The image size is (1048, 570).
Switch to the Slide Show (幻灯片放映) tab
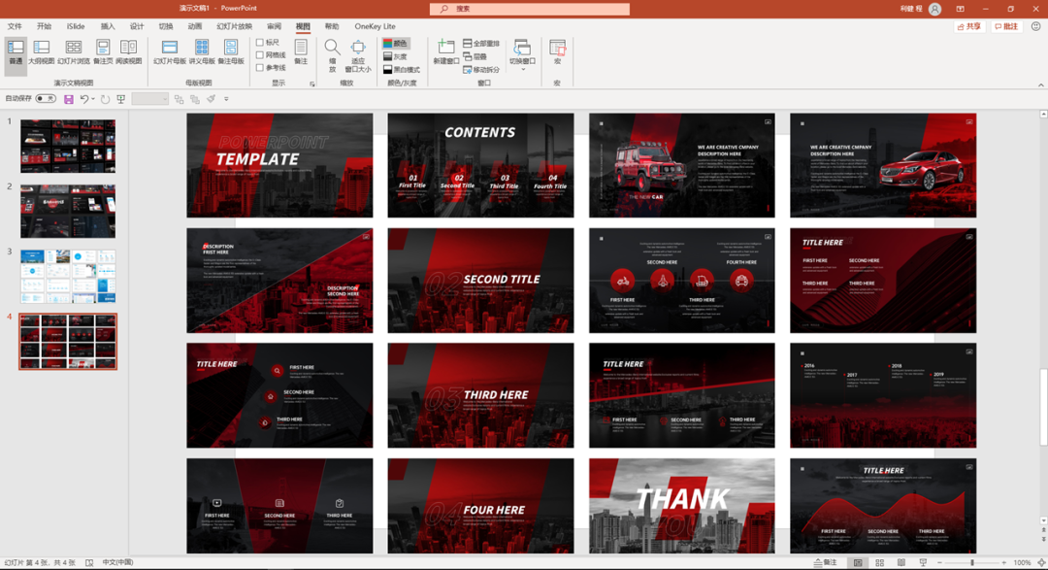235,26
